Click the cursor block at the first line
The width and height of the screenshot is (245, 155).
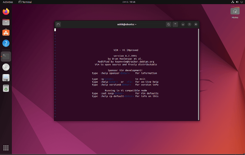point(55,30)
